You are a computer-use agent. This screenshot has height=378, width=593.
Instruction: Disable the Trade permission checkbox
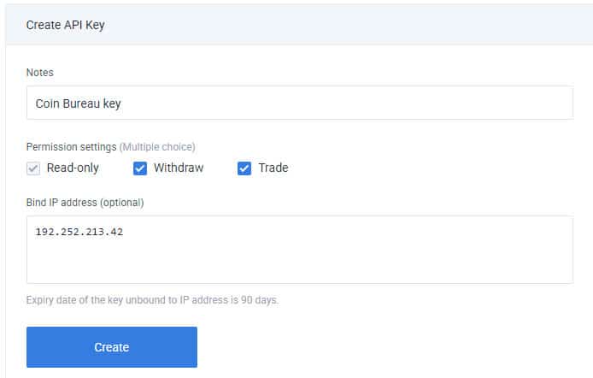pyautogui.click(x=244, y=168)
